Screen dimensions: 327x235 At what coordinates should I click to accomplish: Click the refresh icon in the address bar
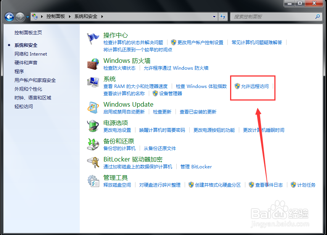point(223,16)
